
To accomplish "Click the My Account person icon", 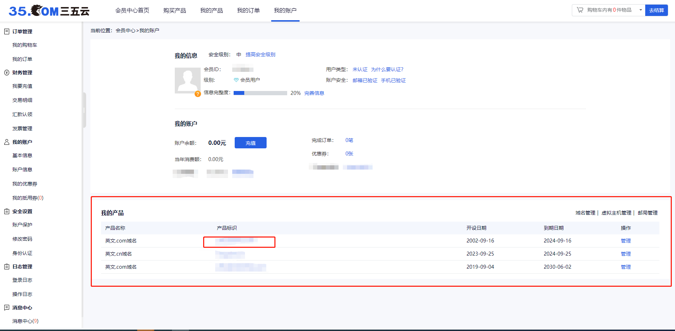I will 6,142.
